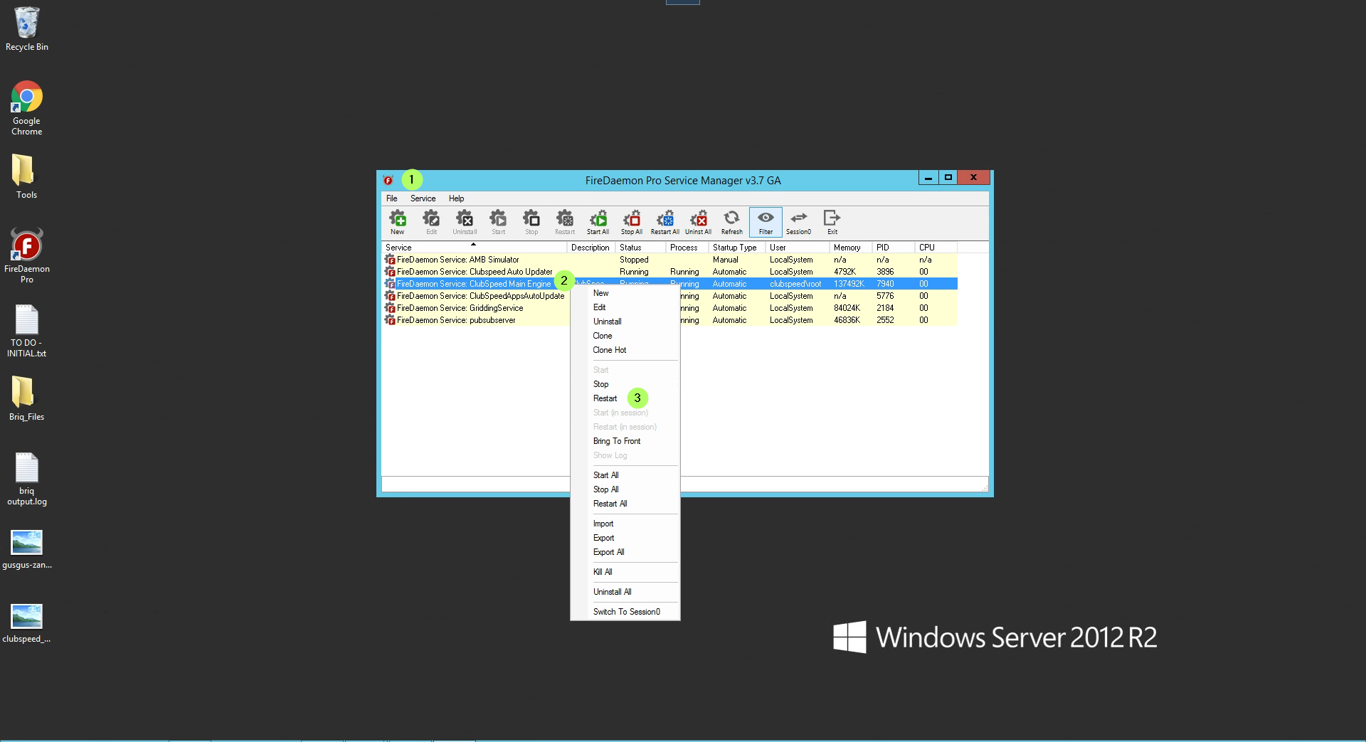This screenshot has width=1366, height=742.
Task: Sort by the CPU column header
Action: (x=936, y=248)
